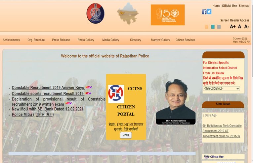The image size is (253, 163).
Task: Open the Photo Gallery menu item
Action: pyautogui.click(x=86, y=40)
